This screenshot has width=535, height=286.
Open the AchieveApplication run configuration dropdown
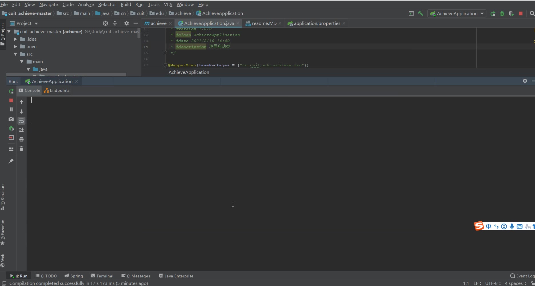point(457,13)
